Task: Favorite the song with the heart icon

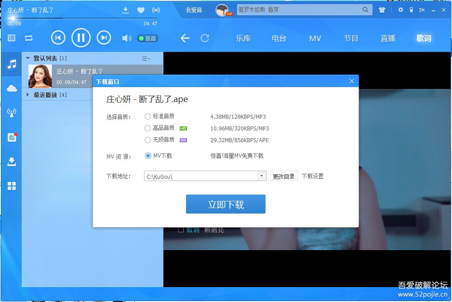Action: [x=141, y=10]
